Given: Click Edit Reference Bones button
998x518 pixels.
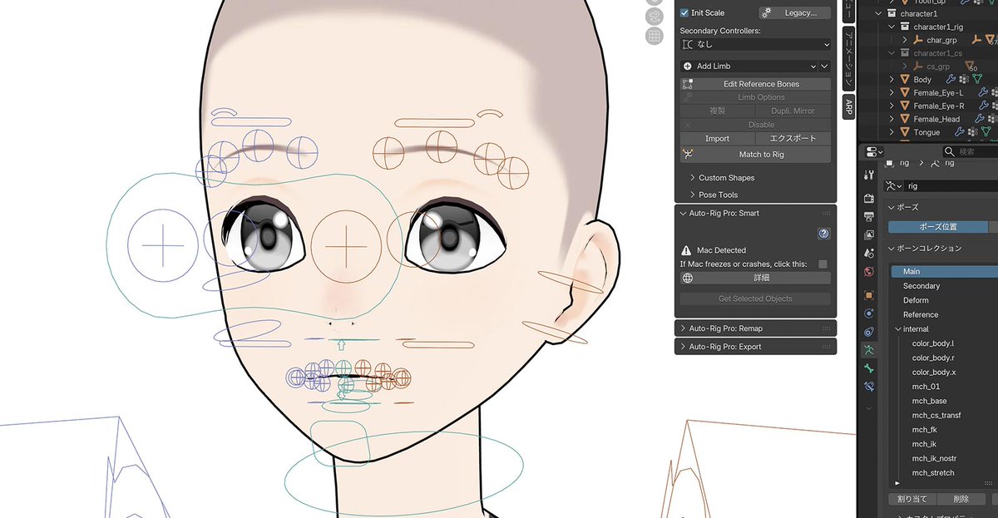Looking at the screenshot, I should 755,84.
